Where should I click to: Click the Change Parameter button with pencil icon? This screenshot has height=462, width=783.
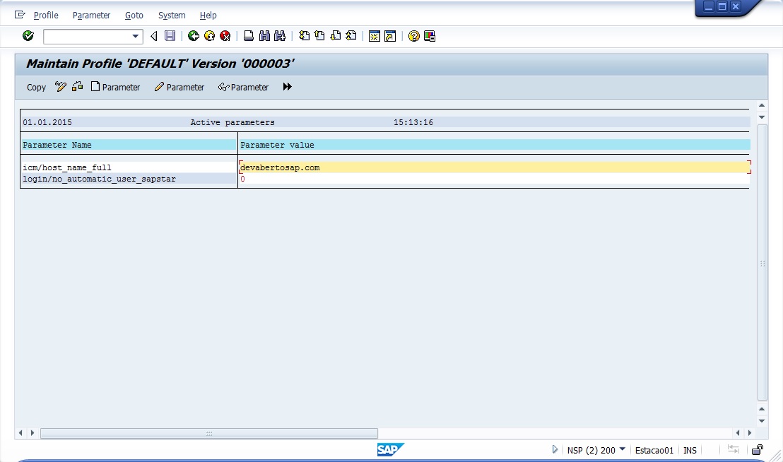[x=179, y=88]
